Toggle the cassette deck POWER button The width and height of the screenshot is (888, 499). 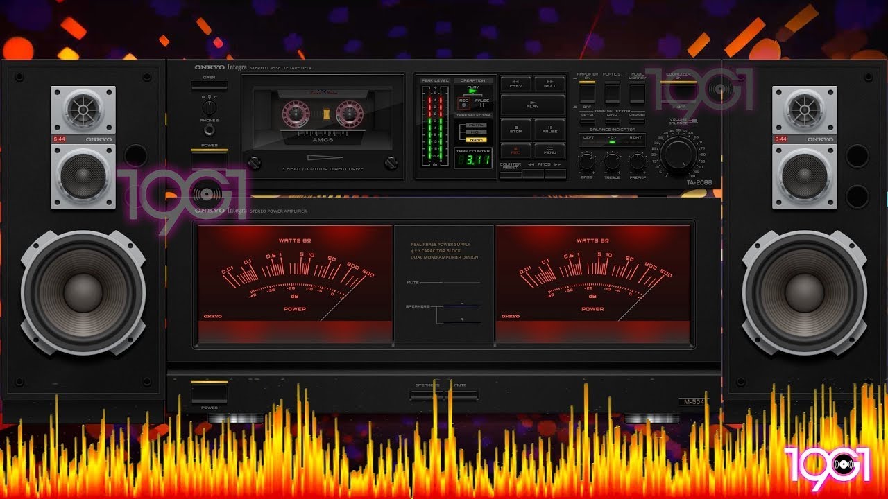pos(209,160)
